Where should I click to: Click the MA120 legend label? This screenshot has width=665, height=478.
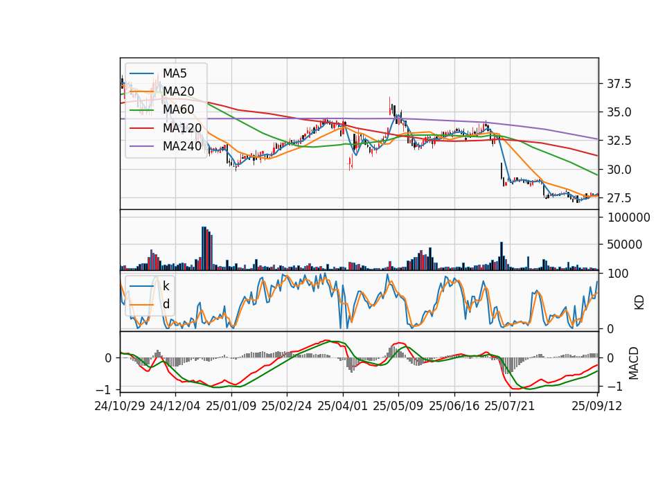[182, 127]
